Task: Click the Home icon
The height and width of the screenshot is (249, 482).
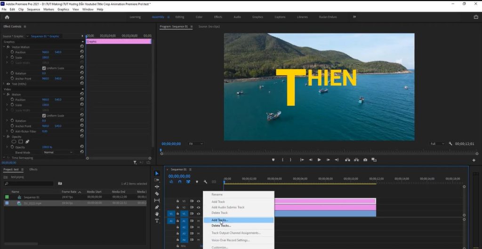Action: point(7,17)
